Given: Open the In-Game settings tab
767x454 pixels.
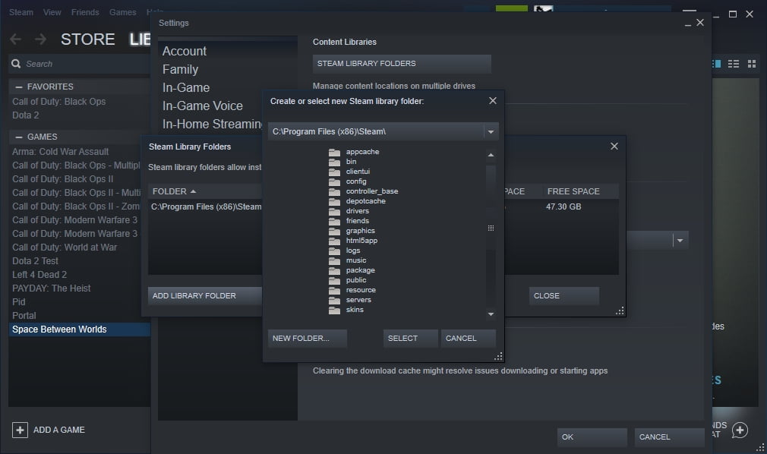Looking at the screenshot, I should point(186,87).
